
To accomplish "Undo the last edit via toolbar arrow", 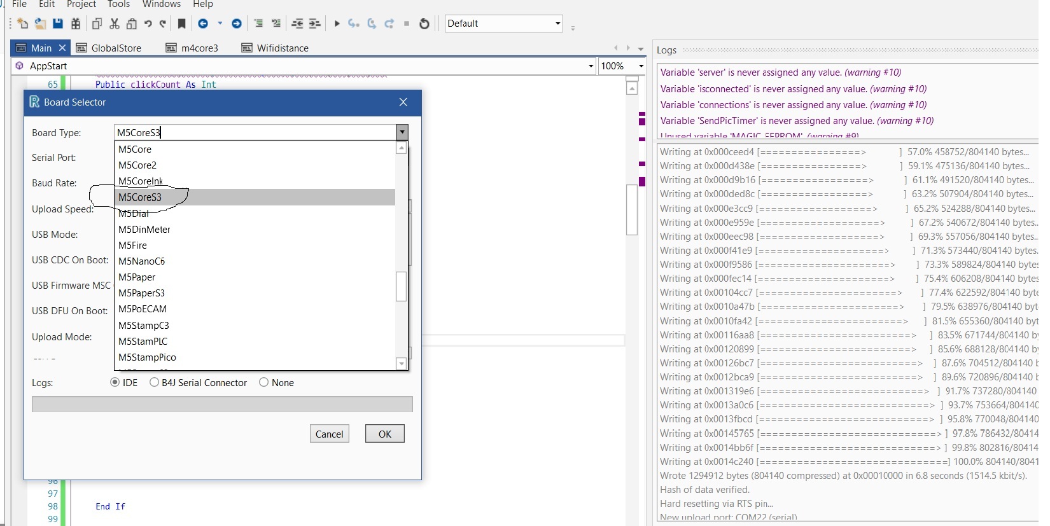I will [x=148, y=24].
